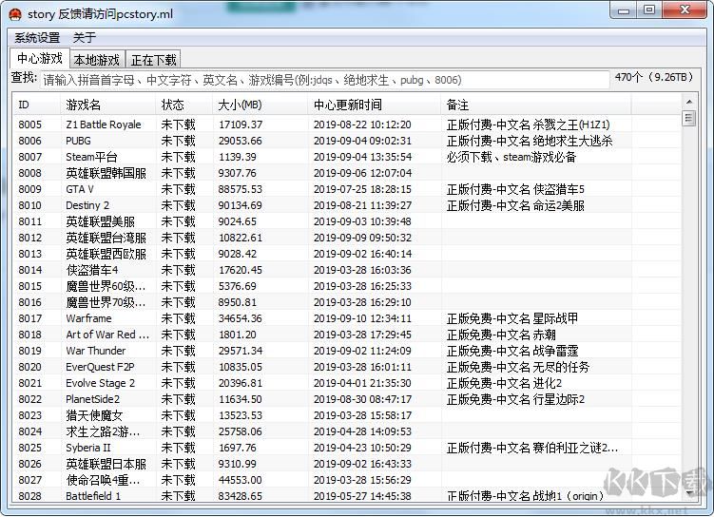714x517 pixels.
Task: Switch to the 正在下载 tab
Action: pyautogui.click(x=153, y=60)
